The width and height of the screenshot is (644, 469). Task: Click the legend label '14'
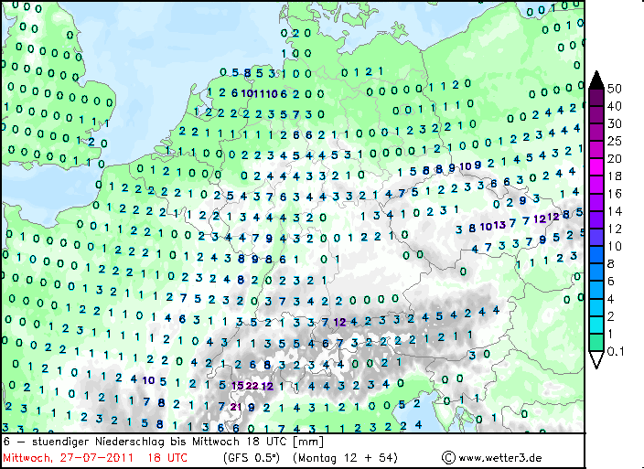[x=615, y=211]
